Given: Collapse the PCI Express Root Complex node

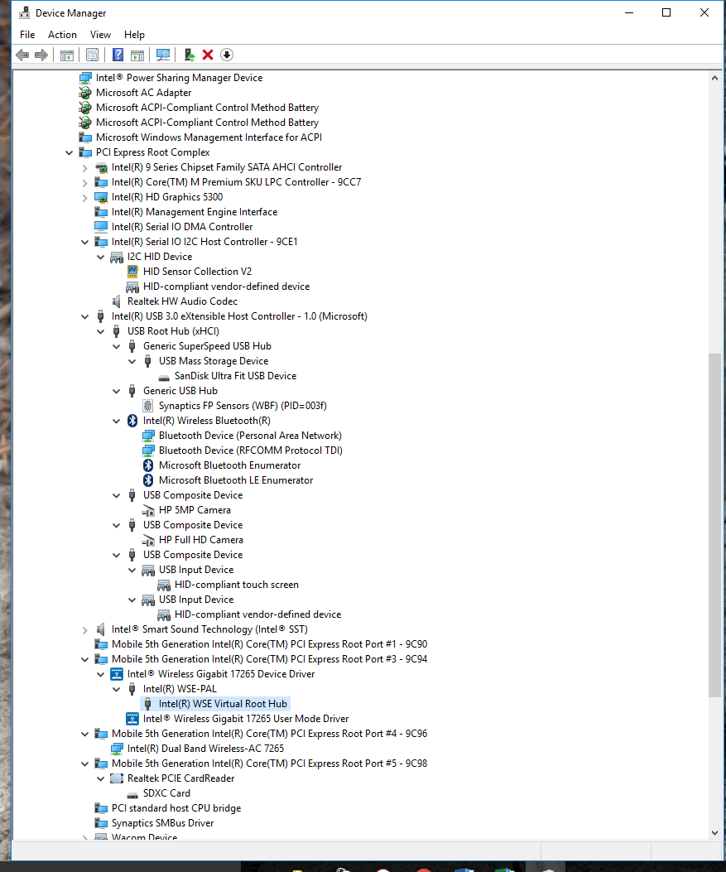Looking at the screenshot, I should coord(69,153).
